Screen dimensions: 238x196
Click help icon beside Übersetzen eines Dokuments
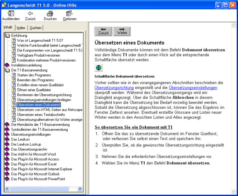14,105
